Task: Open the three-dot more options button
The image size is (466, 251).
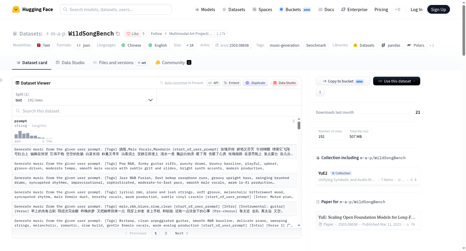Action: [x=320, y=92]
